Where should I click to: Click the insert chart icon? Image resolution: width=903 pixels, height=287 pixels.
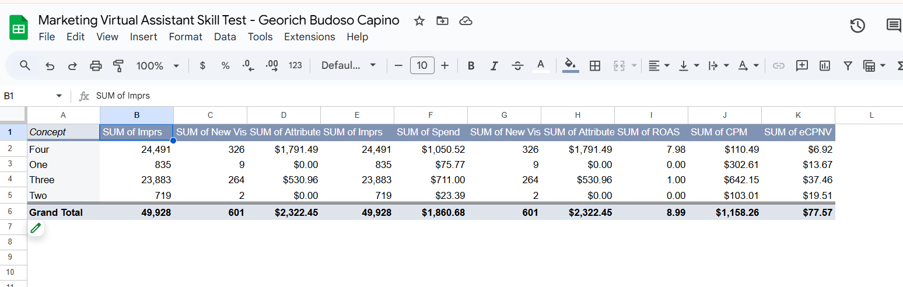point(825,66)
